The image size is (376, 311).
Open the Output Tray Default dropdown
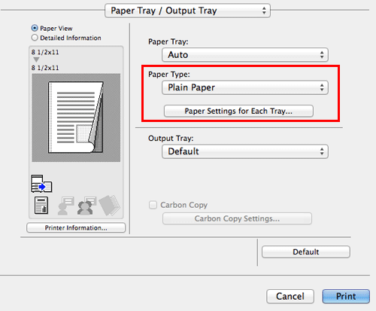[245, 151]
